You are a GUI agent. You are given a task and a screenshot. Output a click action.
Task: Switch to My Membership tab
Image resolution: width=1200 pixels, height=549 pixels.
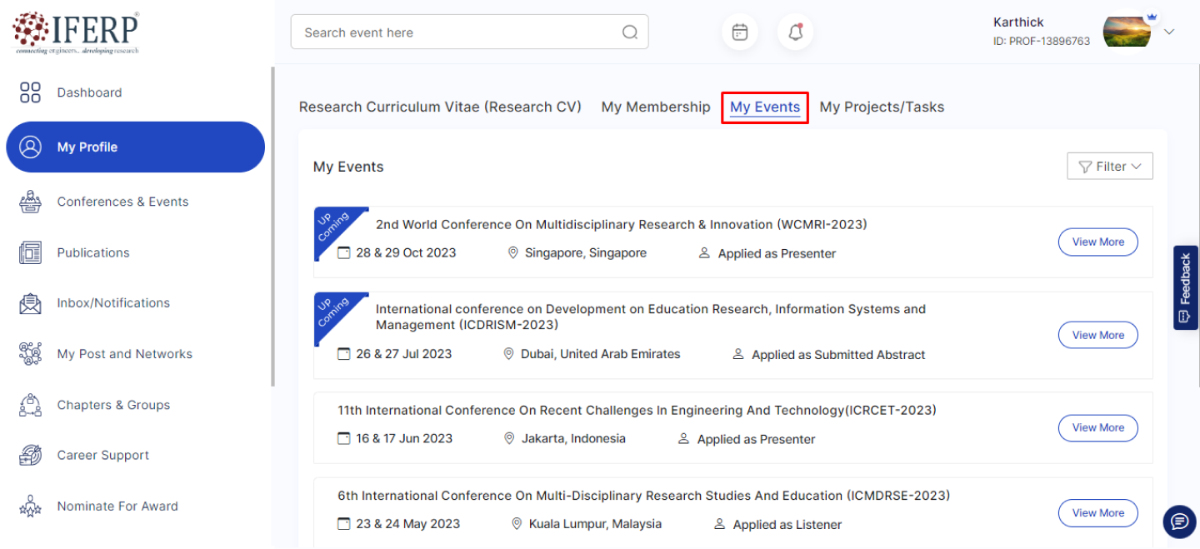point(656,107)
